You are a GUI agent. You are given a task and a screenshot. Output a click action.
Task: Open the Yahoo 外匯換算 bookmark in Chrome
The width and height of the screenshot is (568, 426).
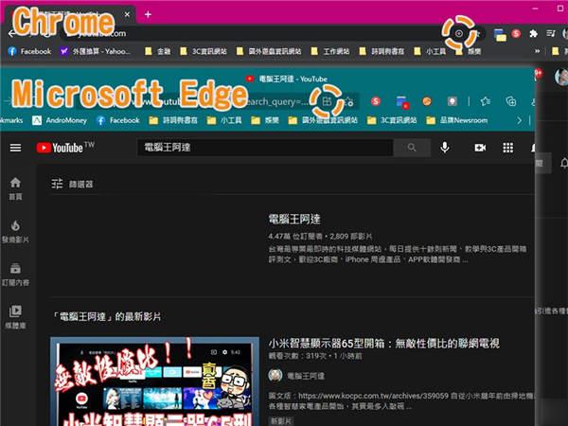[96, 51]
